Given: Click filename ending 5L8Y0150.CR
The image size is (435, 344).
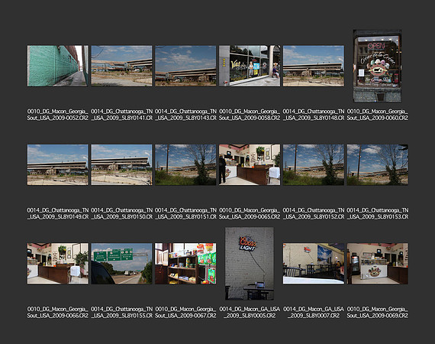Looking at the screenshot, I should 121,213.
